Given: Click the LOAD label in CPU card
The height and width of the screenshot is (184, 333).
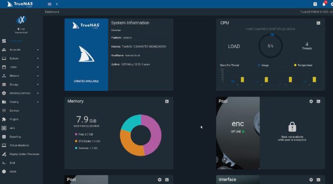Looking at the screenshot, I should pos(234,46).
